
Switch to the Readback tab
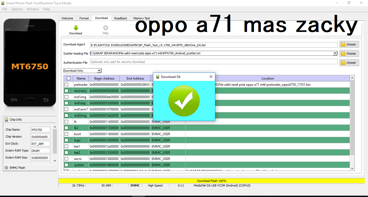pyautogui.click(x=121, y=18)
